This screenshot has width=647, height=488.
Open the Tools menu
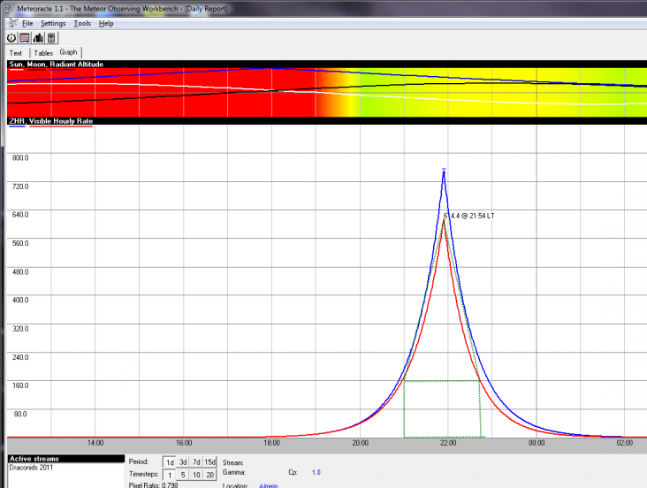coord(82,23)
